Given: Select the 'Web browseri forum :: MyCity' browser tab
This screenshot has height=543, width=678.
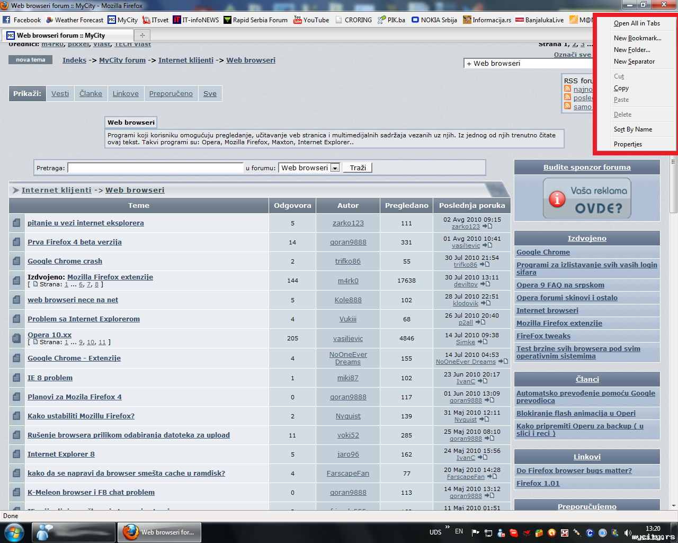Looking at the screenshot, I should 67,35.
